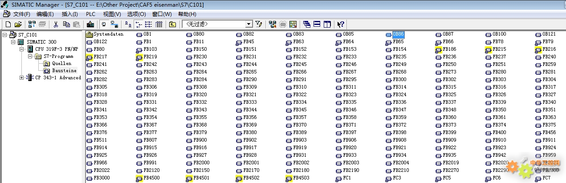Click the Paste toolbar icon
The image size is (566, 183).
(77, 24)
